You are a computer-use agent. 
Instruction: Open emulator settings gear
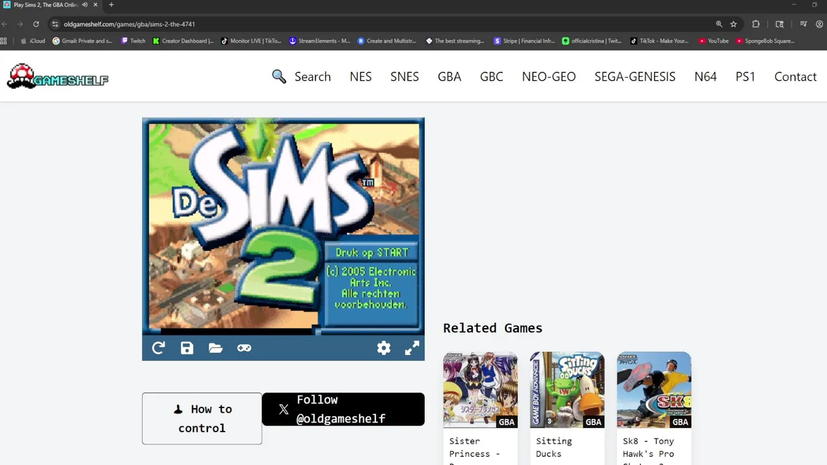click(384, 348)
